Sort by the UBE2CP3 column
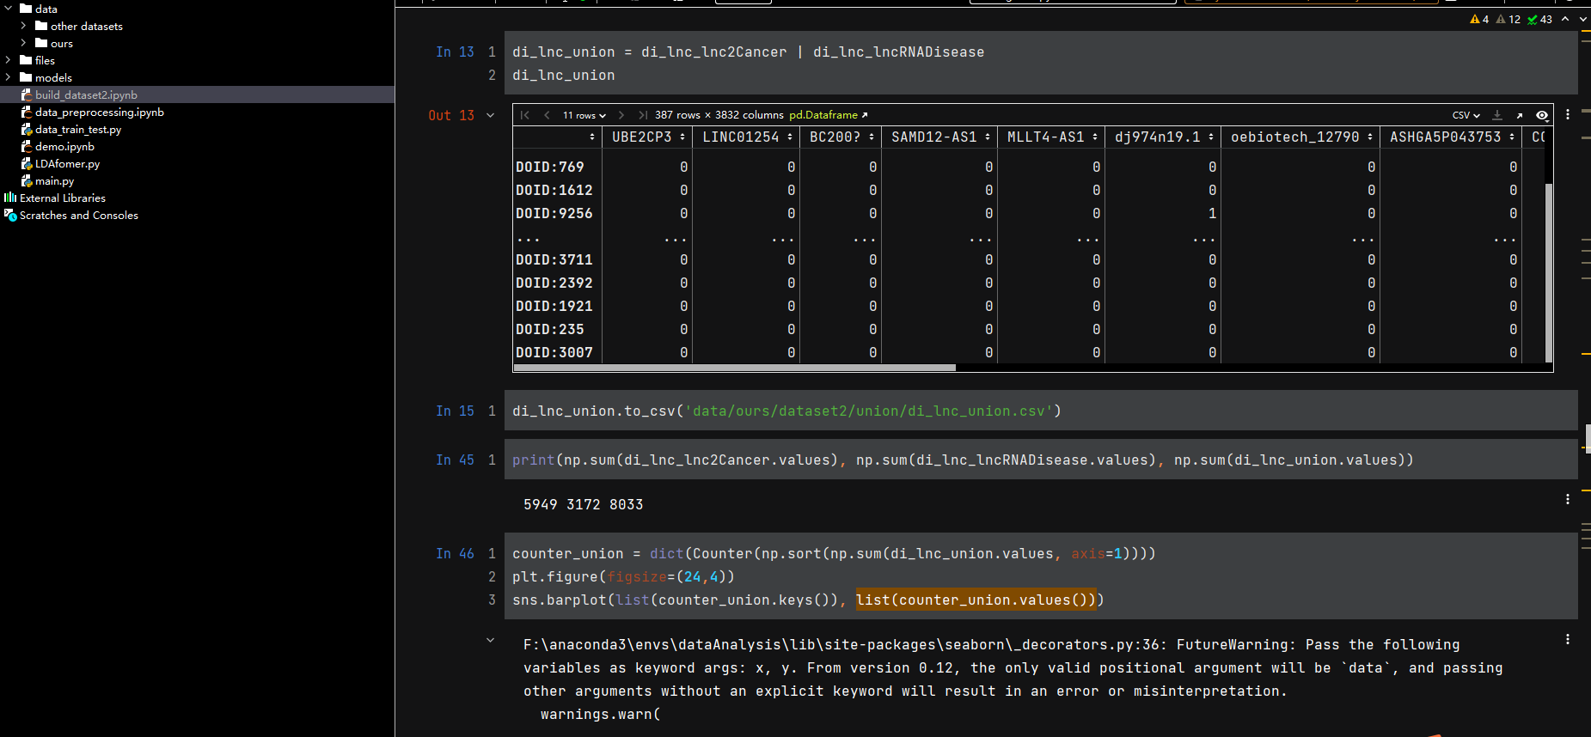Screen dimensions: 1591x737 [x=682, y=137]
